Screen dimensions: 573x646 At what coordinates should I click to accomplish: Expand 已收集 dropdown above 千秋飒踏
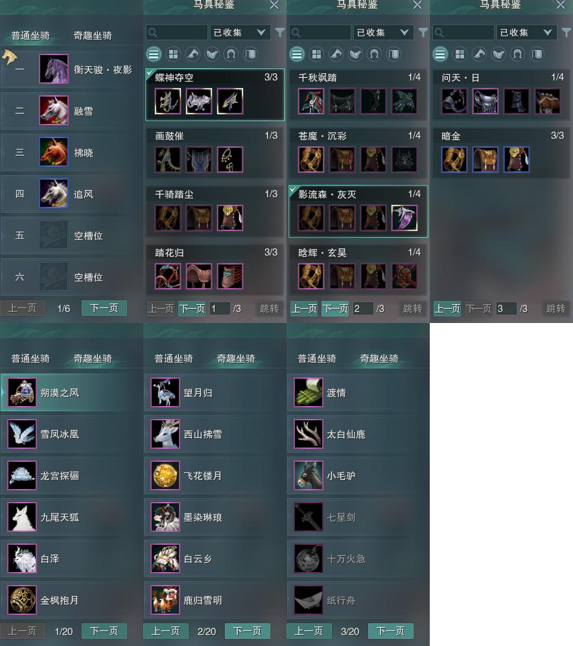(x=383, y=32)
